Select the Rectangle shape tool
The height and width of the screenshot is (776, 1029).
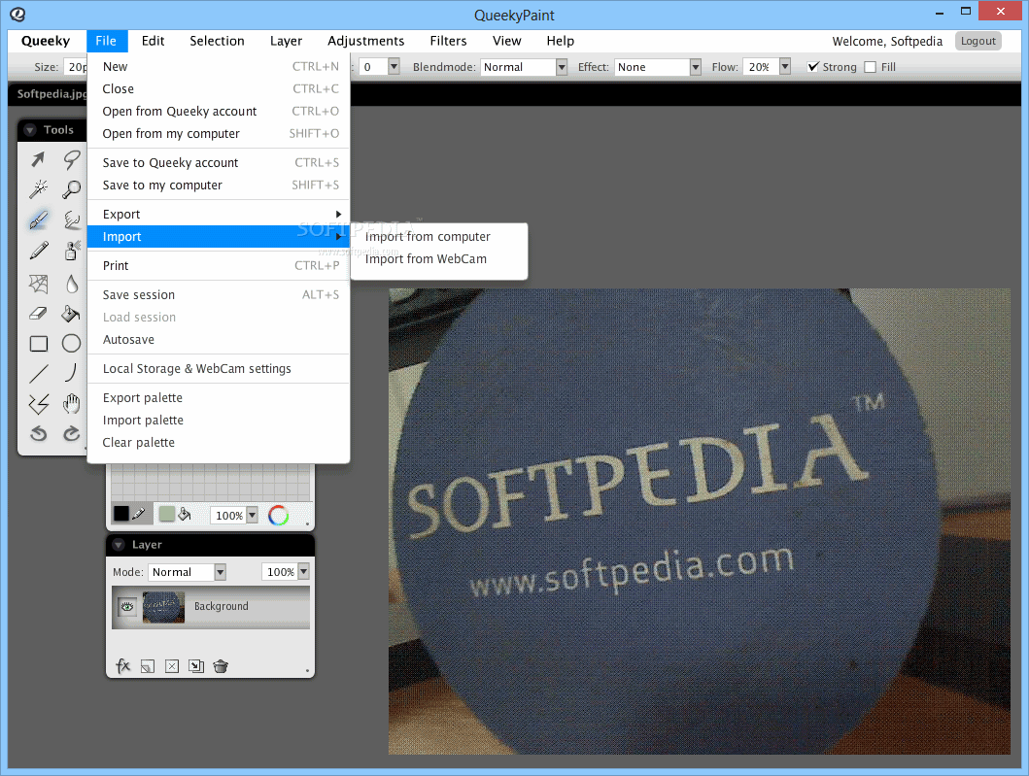click(38, 344)
